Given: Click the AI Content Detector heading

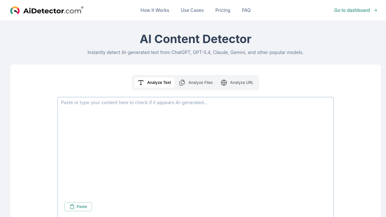Looking at the screenshot, I should (196, 39).
